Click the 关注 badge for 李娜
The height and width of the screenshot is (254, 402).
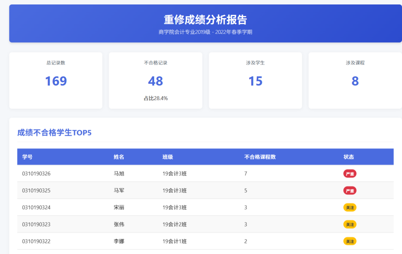pos(350,241)
